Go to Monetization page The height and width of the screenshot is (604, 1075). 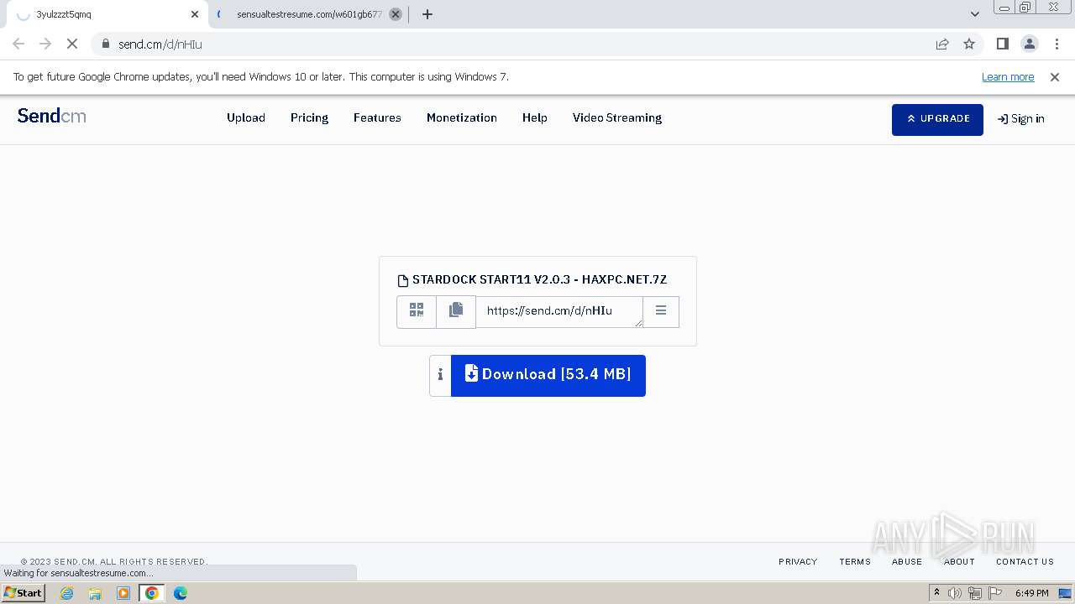(x=462, y=117)
